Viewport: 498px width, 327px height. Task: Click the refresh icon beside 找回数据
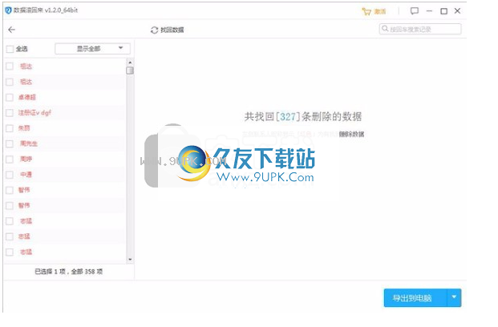[154, 30]
